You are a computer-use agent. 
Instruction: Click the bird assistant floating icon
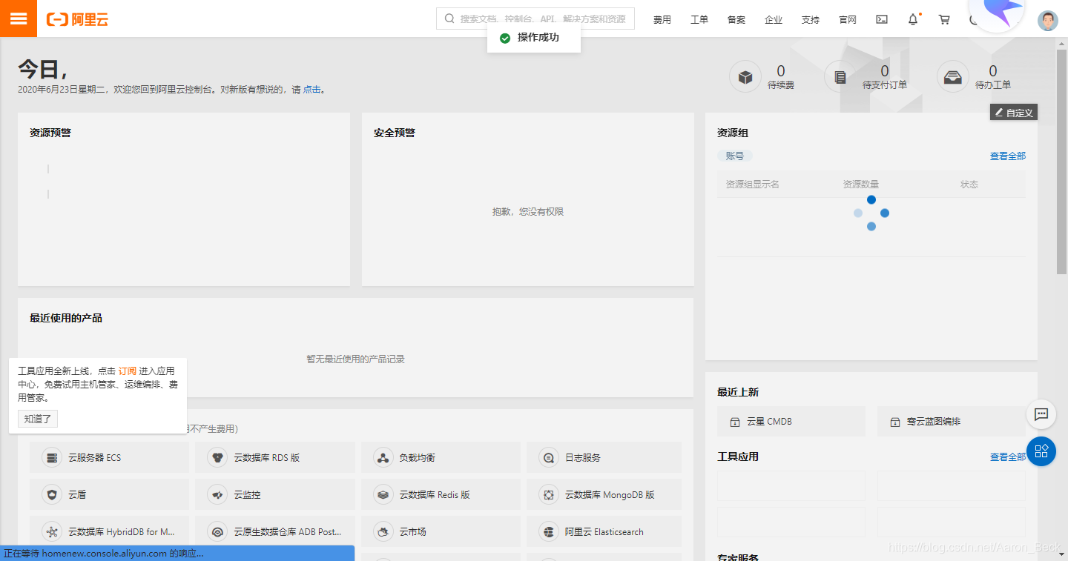[998, 13]
